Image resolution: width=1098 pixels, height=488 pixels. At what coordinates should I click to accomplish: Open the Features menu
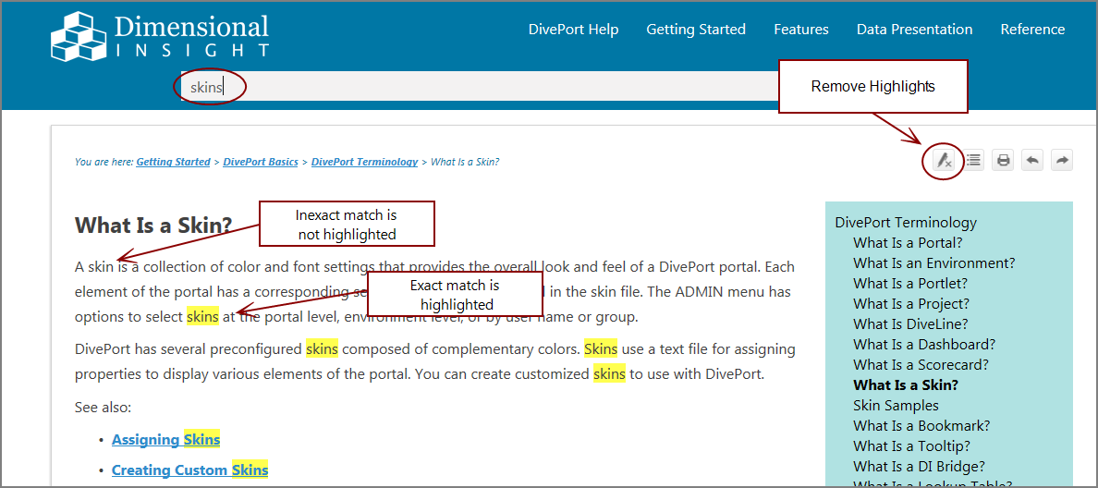[x=801, y=30]
